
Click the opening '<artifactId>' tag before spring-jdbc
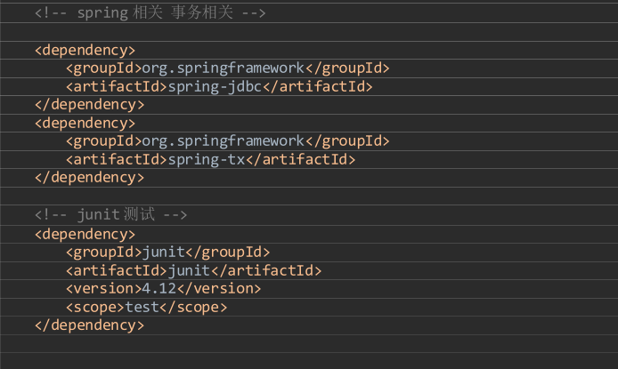[x=117, y=86]
